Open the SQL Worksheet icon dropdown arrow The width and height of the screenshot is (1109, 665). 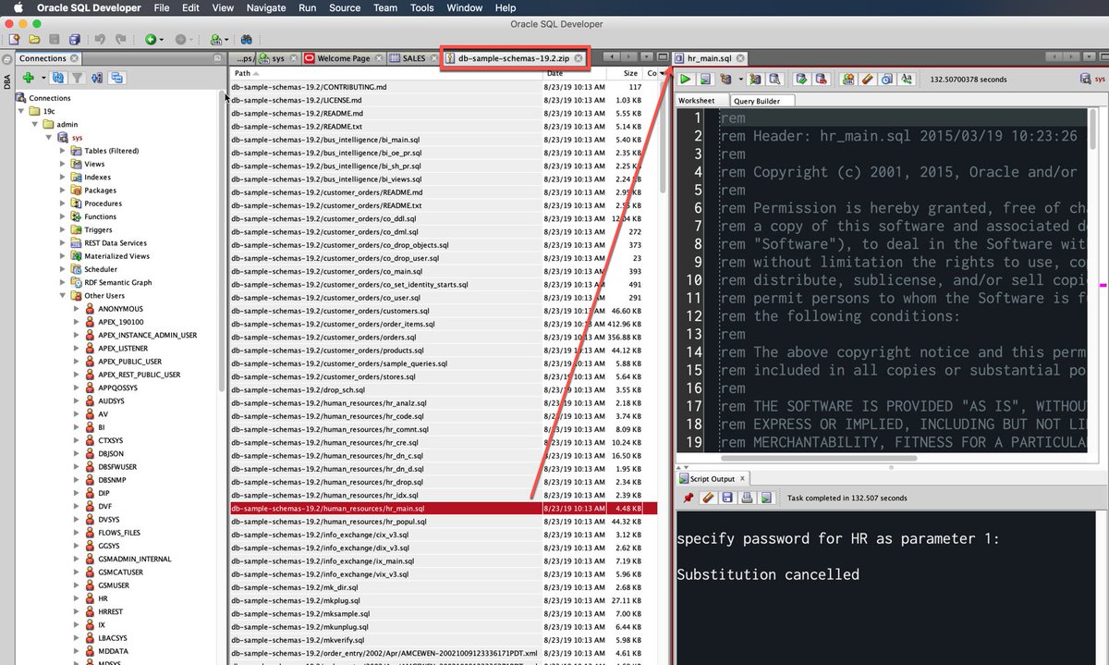(x=225, y=40)
